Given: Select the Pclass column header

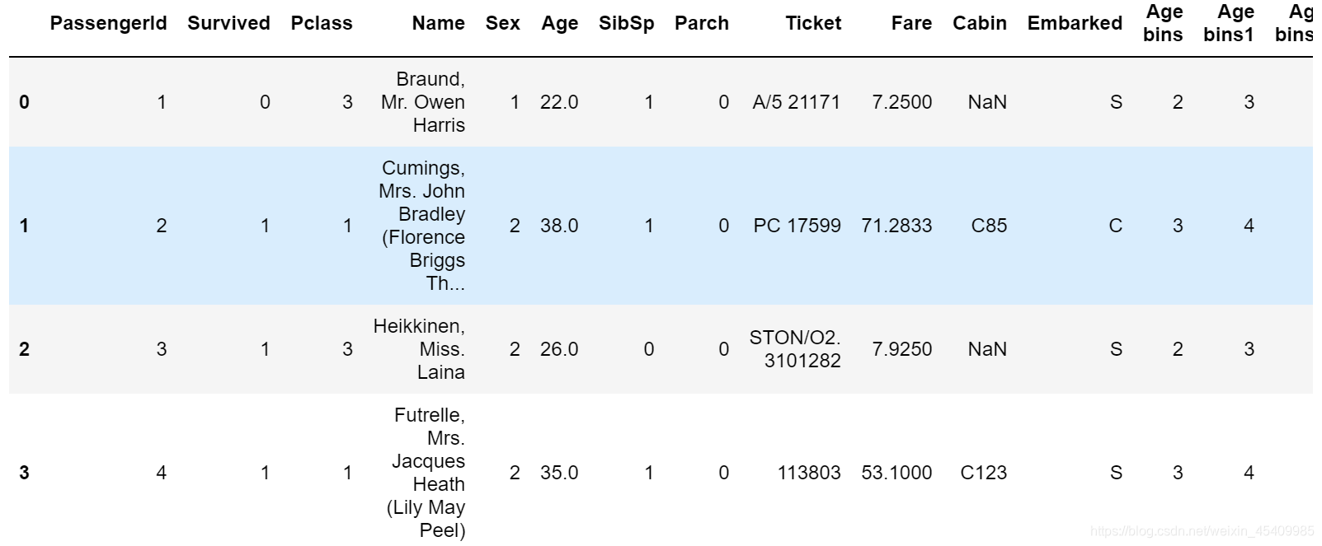Looking at the screenshot, I should (322, 23).
